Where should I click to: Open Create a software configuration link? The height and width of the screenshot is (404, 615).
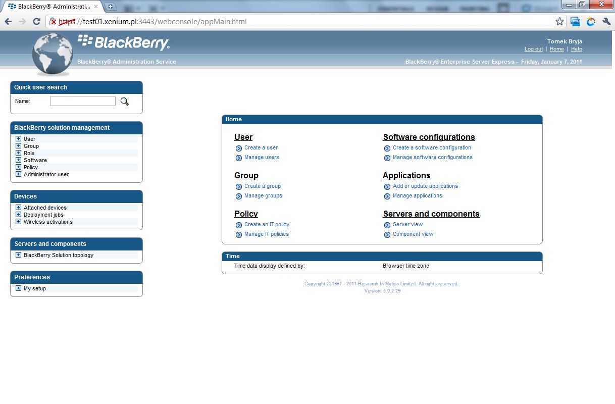[x=432, y=148]
